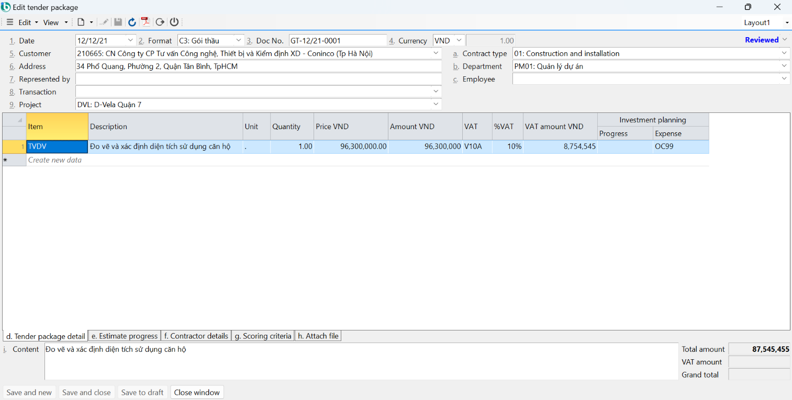The height and width of the screenshot is (400, 792).
Task: Click the blue refresh icon
Action: click(132, 22)
